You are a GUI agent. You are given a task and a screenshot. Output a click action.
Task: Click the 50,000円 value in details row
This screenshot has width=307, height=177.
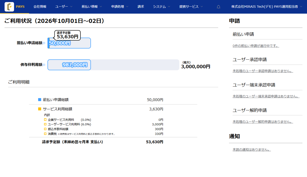coord(155,100)
